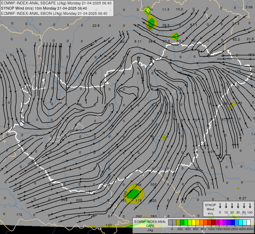Click the map value 11.3
The image size is (255, 234).
pos(166,10)
